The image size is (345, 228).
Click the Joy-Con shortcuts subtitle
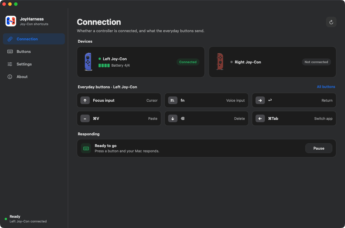(34, 24)
